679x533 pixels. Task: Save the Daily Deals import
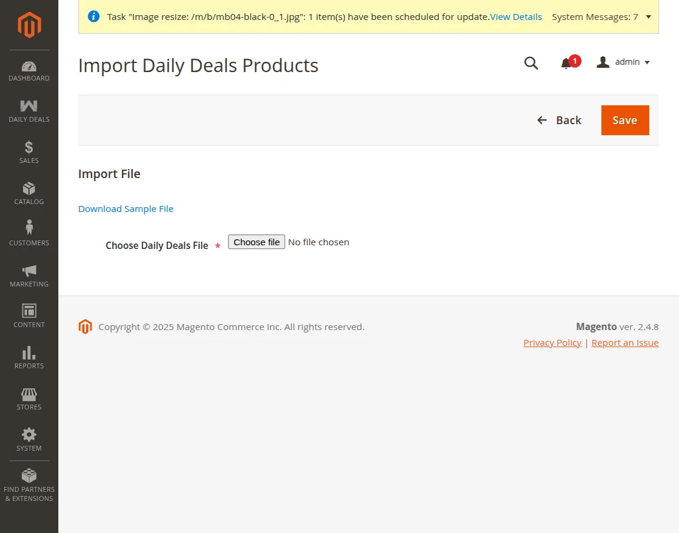[x=624, y=120]
